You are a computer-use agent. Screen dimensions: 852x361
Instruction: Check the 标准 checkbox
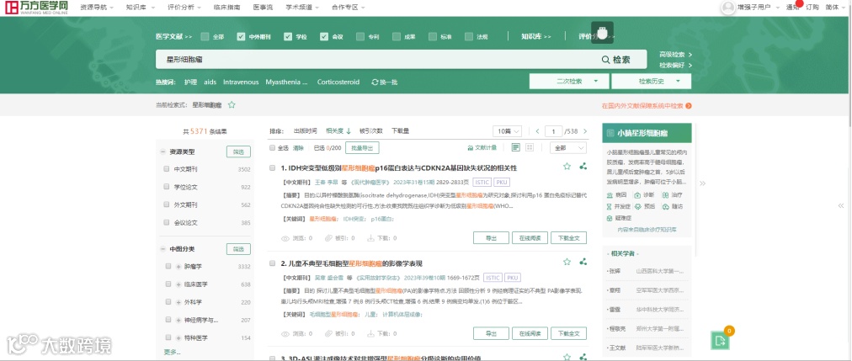point(433,37)
